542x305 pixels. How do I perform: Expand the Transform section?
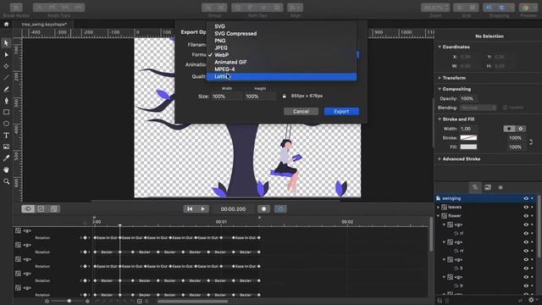[x=440, y=78]
